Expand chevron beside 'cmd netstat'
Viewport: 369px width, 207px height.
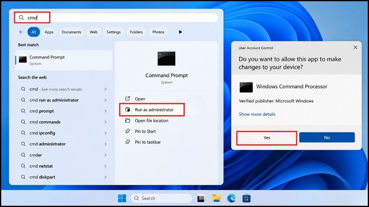105,166
